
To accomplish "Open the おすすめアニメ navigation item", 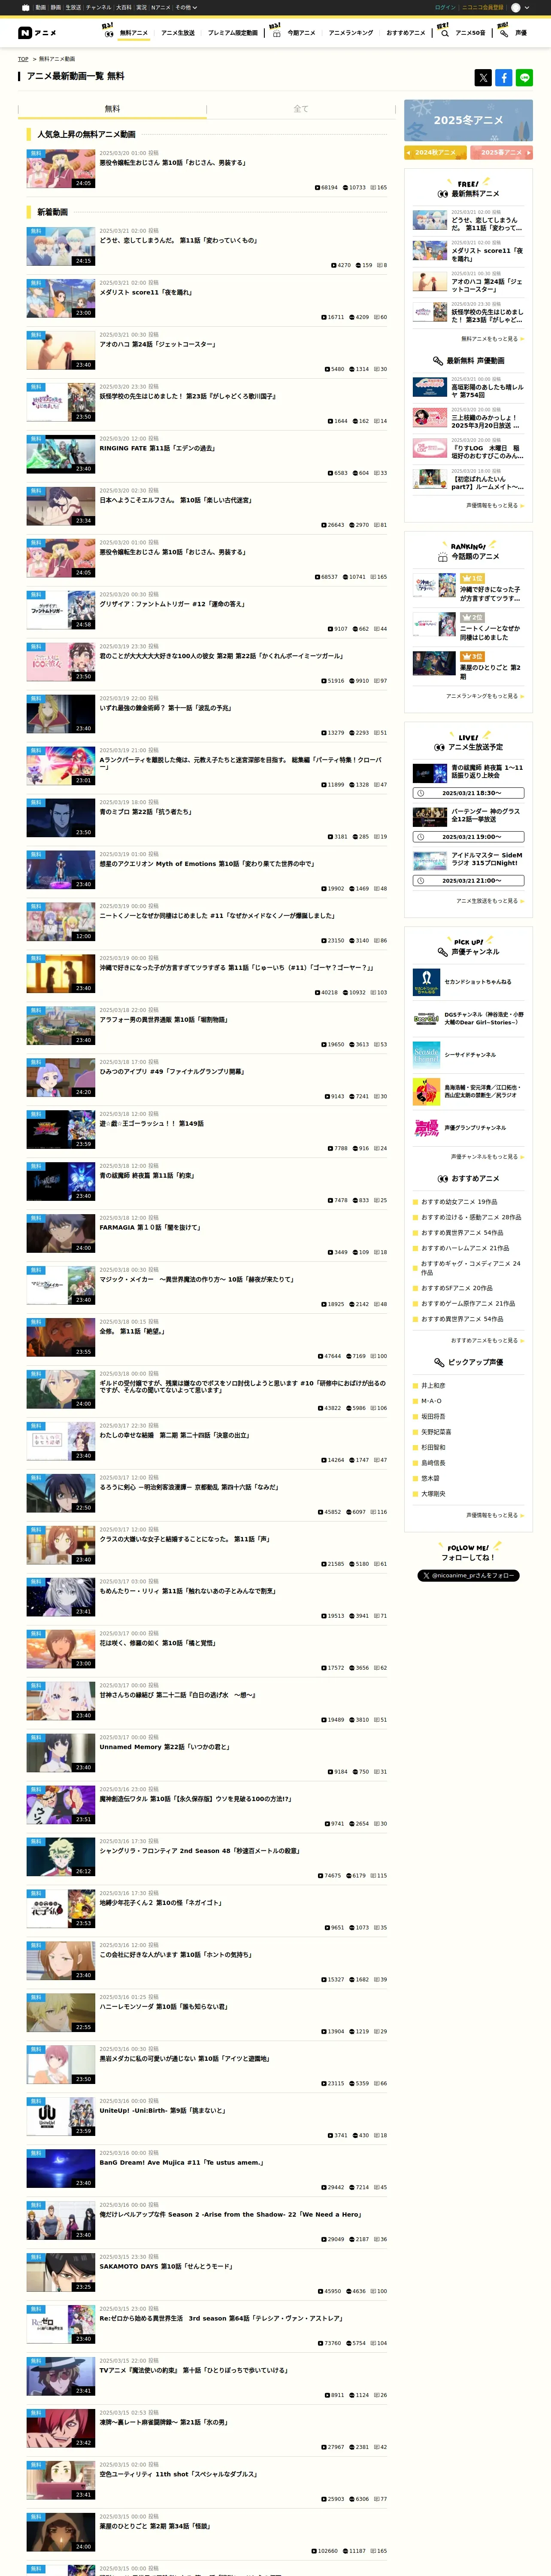I will pos(405,33).
